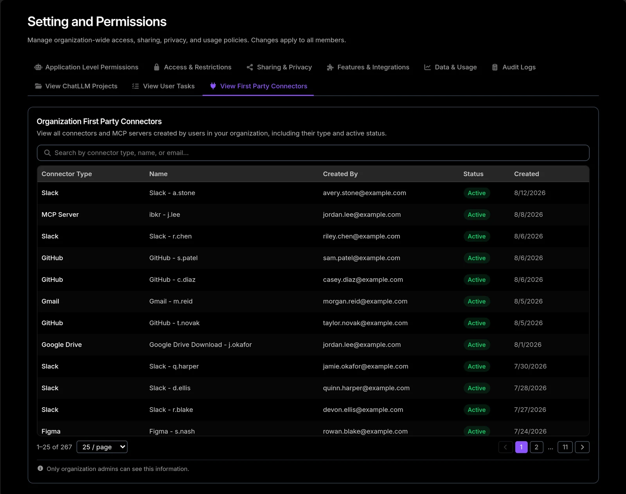
Task: Click the Active badge in the ibkr - j.lee row
Action: [x=477, y=215]
